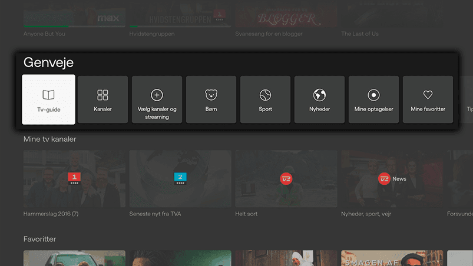Open Mine optagelser record icon
Image resolution: width=473 pixels, height=266 pixels.
click(x=373, y=95)
